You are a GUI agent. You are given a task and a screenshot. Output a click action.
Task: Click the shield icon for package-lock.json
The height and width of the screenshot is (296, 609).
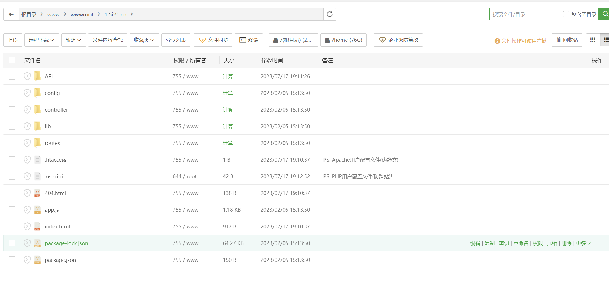(27, 243)
